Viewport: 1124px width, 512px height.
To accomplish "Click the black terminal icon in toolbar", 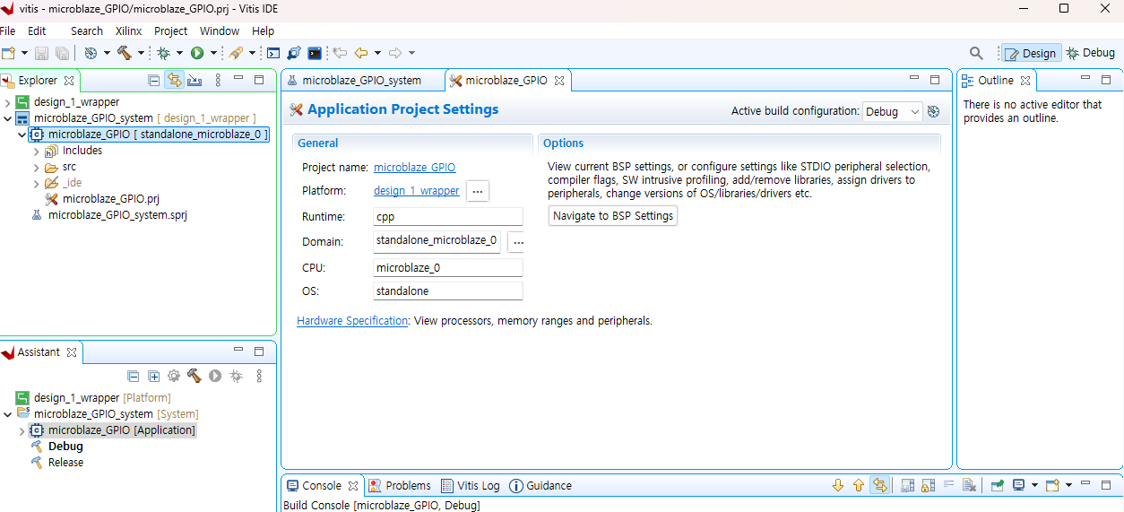I will click(315, 53).
